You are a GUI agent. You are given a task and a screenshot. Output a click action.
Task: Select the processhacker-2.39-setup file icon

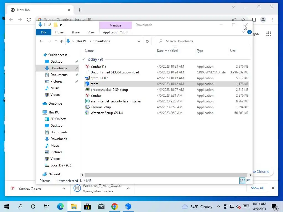pos(87,90)
